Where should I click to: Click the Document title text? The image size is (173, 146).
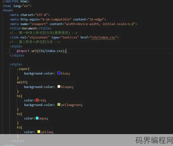tap(29, 28)
